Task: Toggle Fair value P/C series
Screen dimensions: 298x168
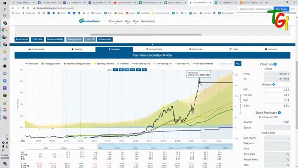Action: pyautogui.click(x=182, y=63)
